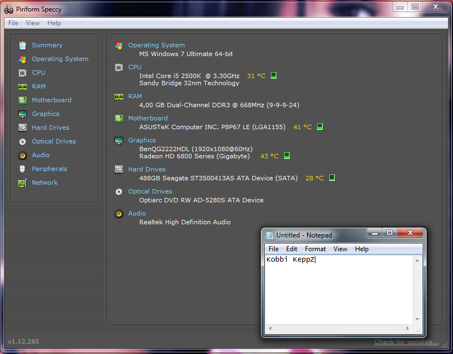Click the green CPU temperature indicator
The height and width of the screenshot is (354, 453).
point(274,75)
